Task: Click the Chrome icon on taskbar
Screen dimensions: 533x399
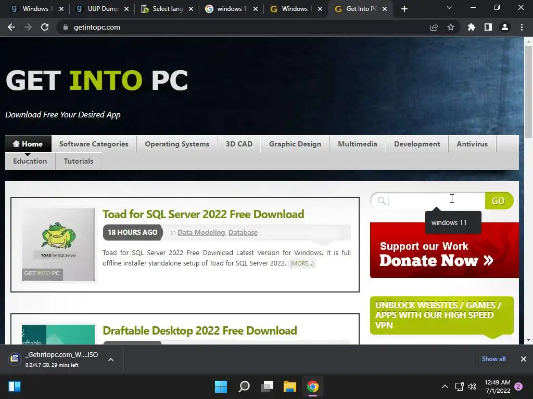Action: pyautogui.click(x=313, y=387)
